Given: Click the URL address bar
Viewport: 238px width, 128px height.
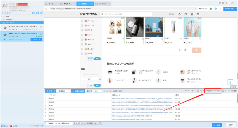Looking at the screenshot, I should (121, 9).
